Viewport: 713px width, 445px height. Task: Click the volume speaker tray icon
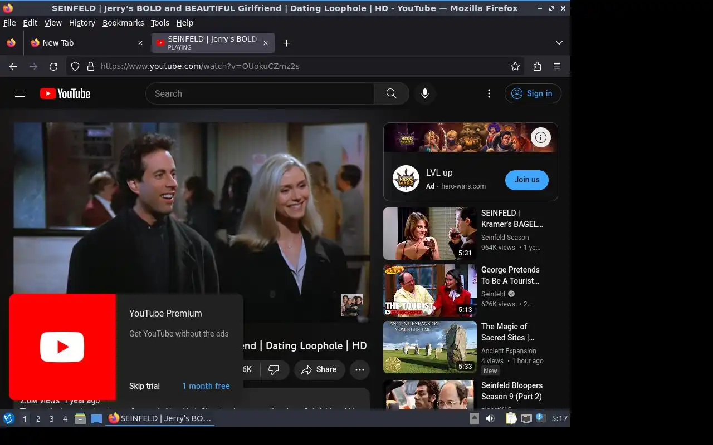(490, 418)
